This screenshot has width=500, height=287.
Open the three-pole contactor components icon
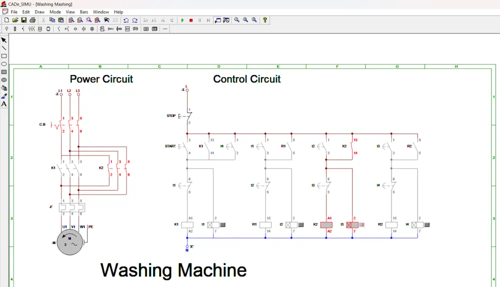click(31, 29)
